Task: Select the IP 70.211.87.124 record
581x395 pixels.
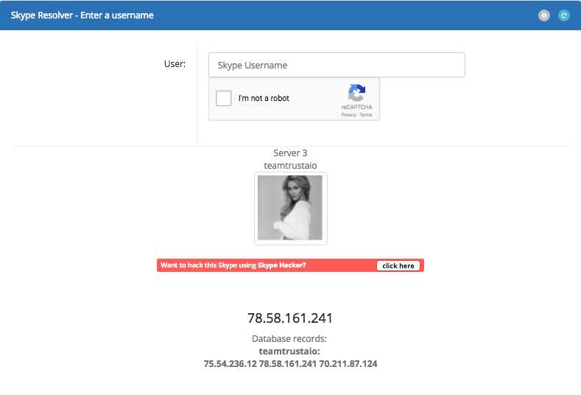Action: [x=348, y=364]
